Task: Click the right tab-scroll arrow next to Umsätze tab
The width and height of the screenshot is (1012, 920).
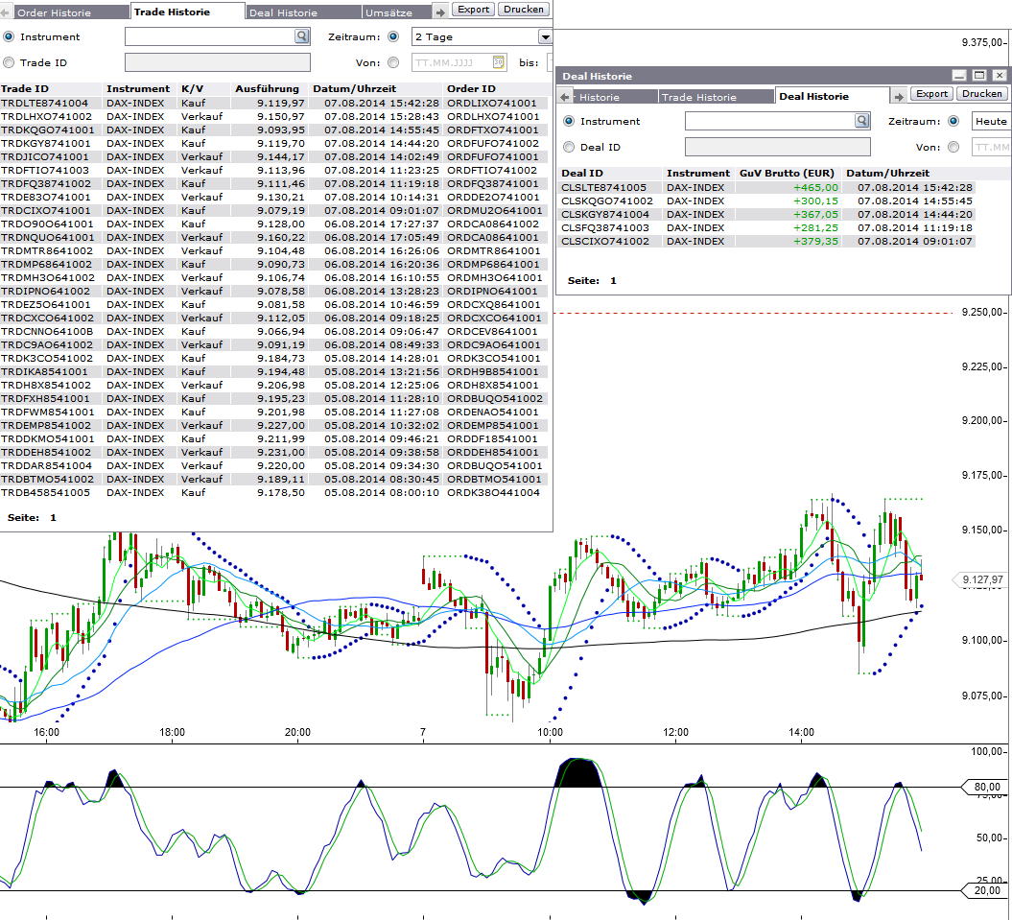Action: [x=440, y=12]
